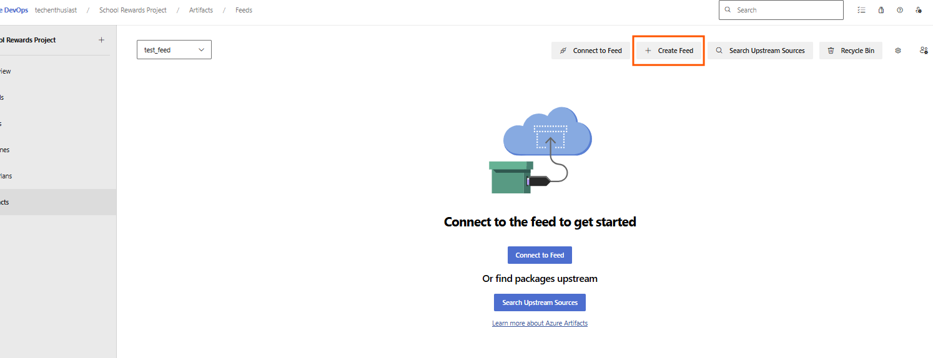Open User settings icon in top header
Viewport: 933px width, 358px height.
pyautogui.click(x=919, y=10)
